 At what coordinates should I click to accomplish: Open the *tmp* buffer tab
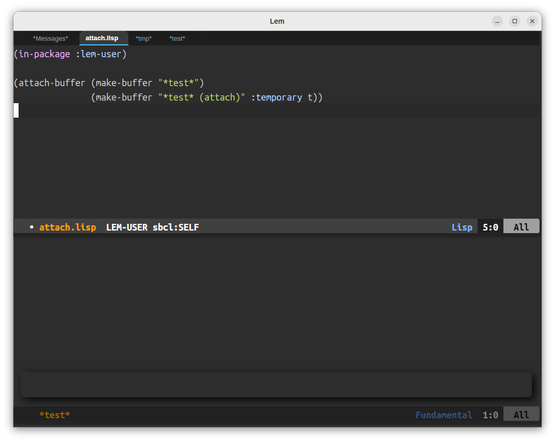[x=144, y=39]
